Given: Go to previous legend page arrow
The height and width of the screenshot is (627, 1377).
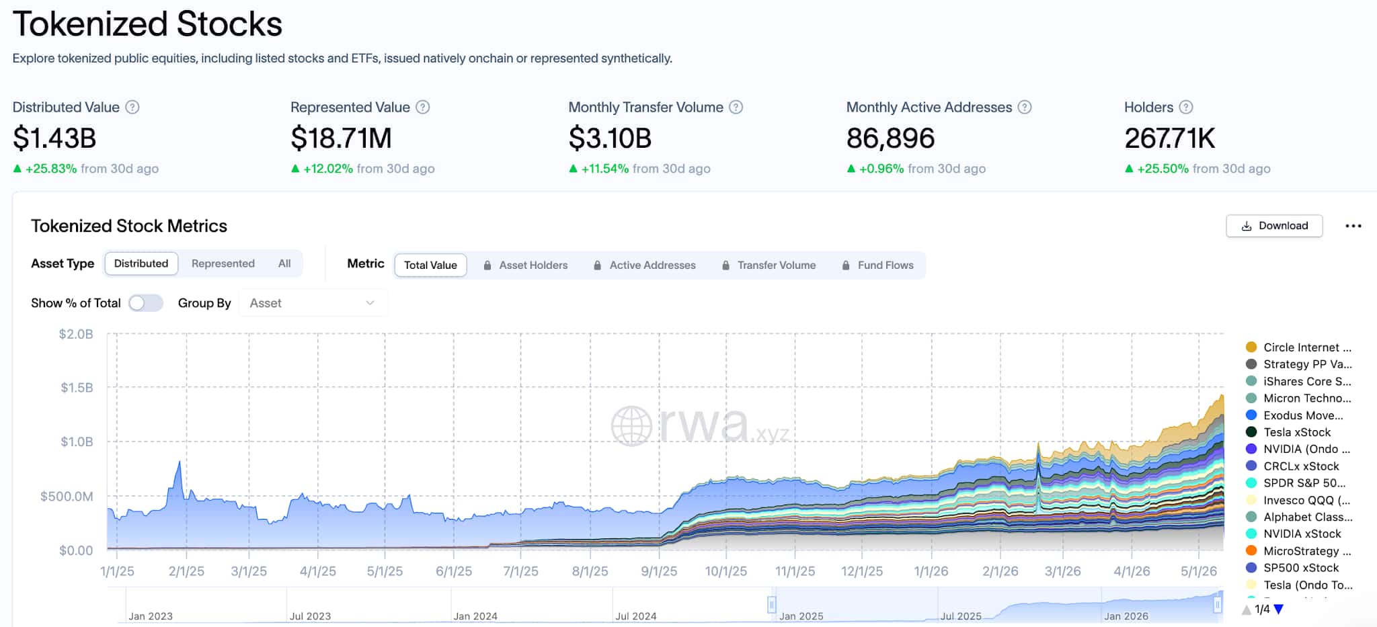Looking at the screenshot, I should coord(1247,610).
